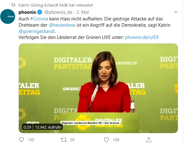Image resolution: width=186 pixels, height=144 pixels.
Task: Open the share upload icon
Action: click(149, 140)
